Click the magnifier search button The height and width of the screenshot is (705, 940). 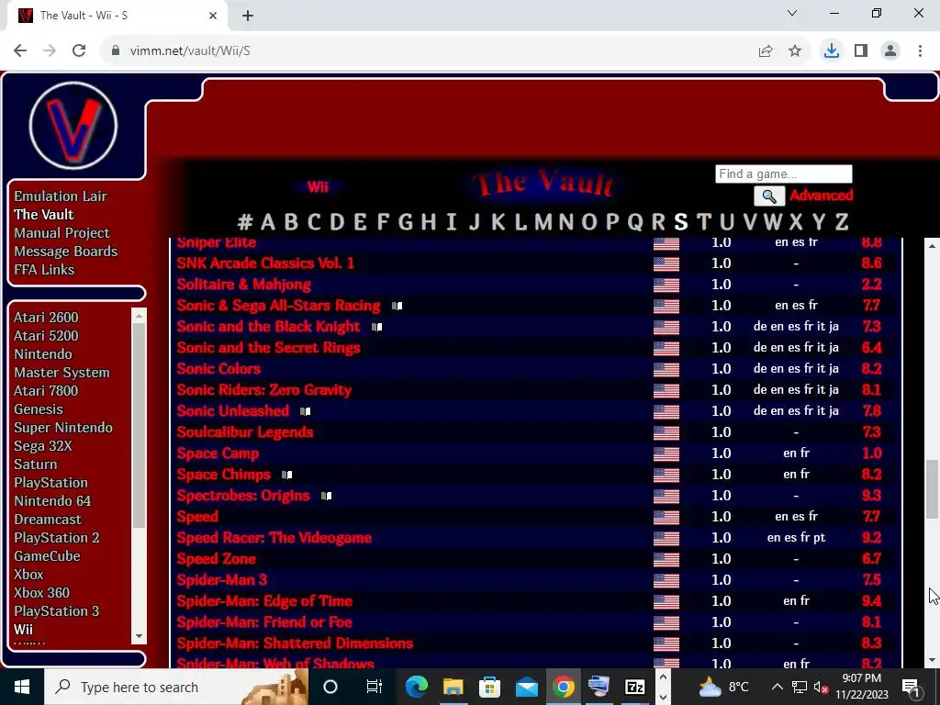tap(769, 196)
